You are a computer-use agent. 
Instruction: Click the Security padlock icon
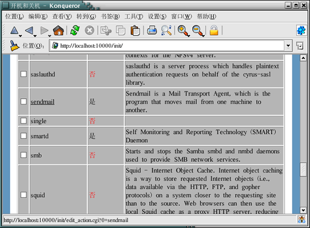pyautogui.click(x=214, y=31)
